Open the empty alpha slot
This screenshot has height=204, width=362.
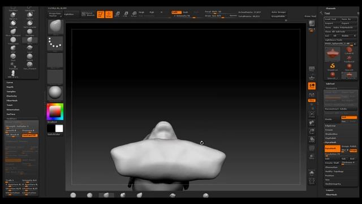click(x=55, y=61)
